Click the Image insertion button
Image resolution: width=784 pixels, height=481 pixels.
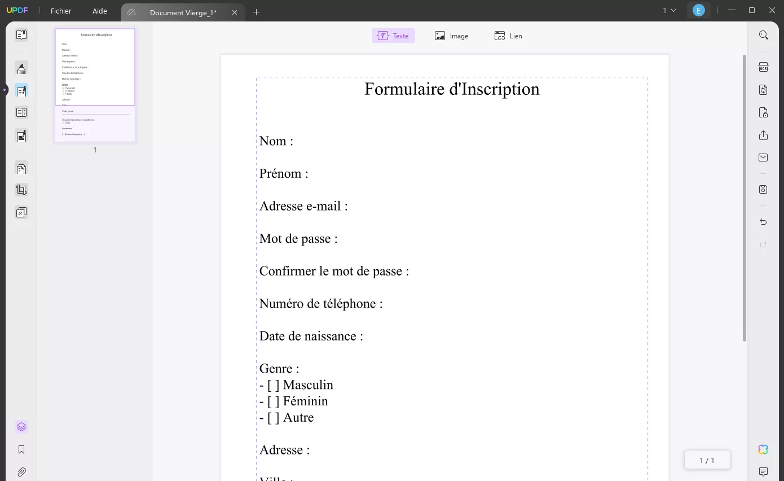point(451,35)
